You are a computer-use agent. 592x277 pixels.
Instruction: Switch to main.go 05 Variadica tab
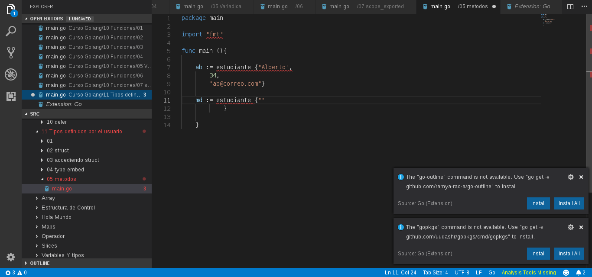[x=211, y=6]
